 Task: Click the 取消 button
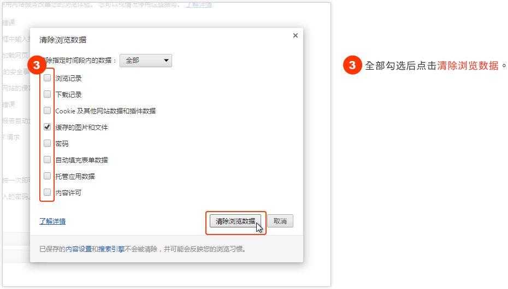click(x=280, y=221)
